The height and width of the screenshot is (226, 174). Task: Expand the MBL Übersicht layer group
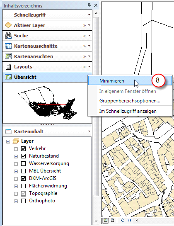point(16,171)
